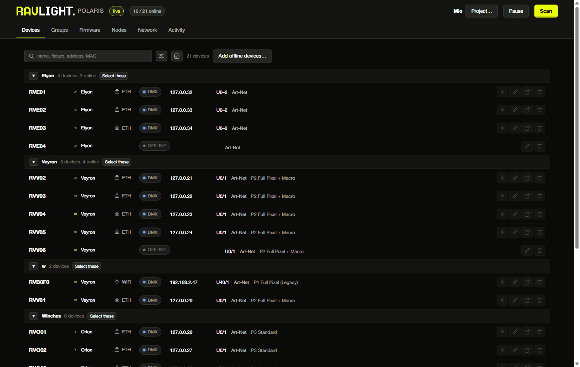Click Select these for w group
580x367 pixels.
coord(87,266)
